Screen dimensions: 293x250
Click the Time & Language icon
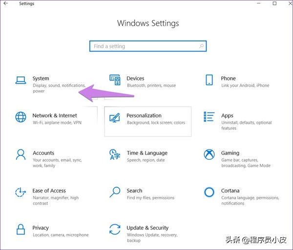coord(115,154)
